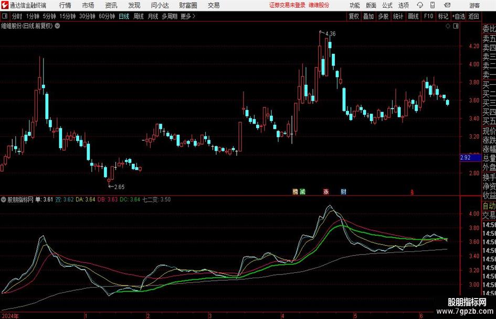Switch to 多周期 multi-period view
The height and width of the screenshot is (319, 496).
tap(170, 16)
